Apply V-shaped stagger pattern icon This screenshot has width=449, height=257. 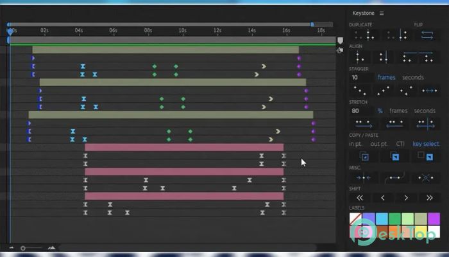point(406,91)
